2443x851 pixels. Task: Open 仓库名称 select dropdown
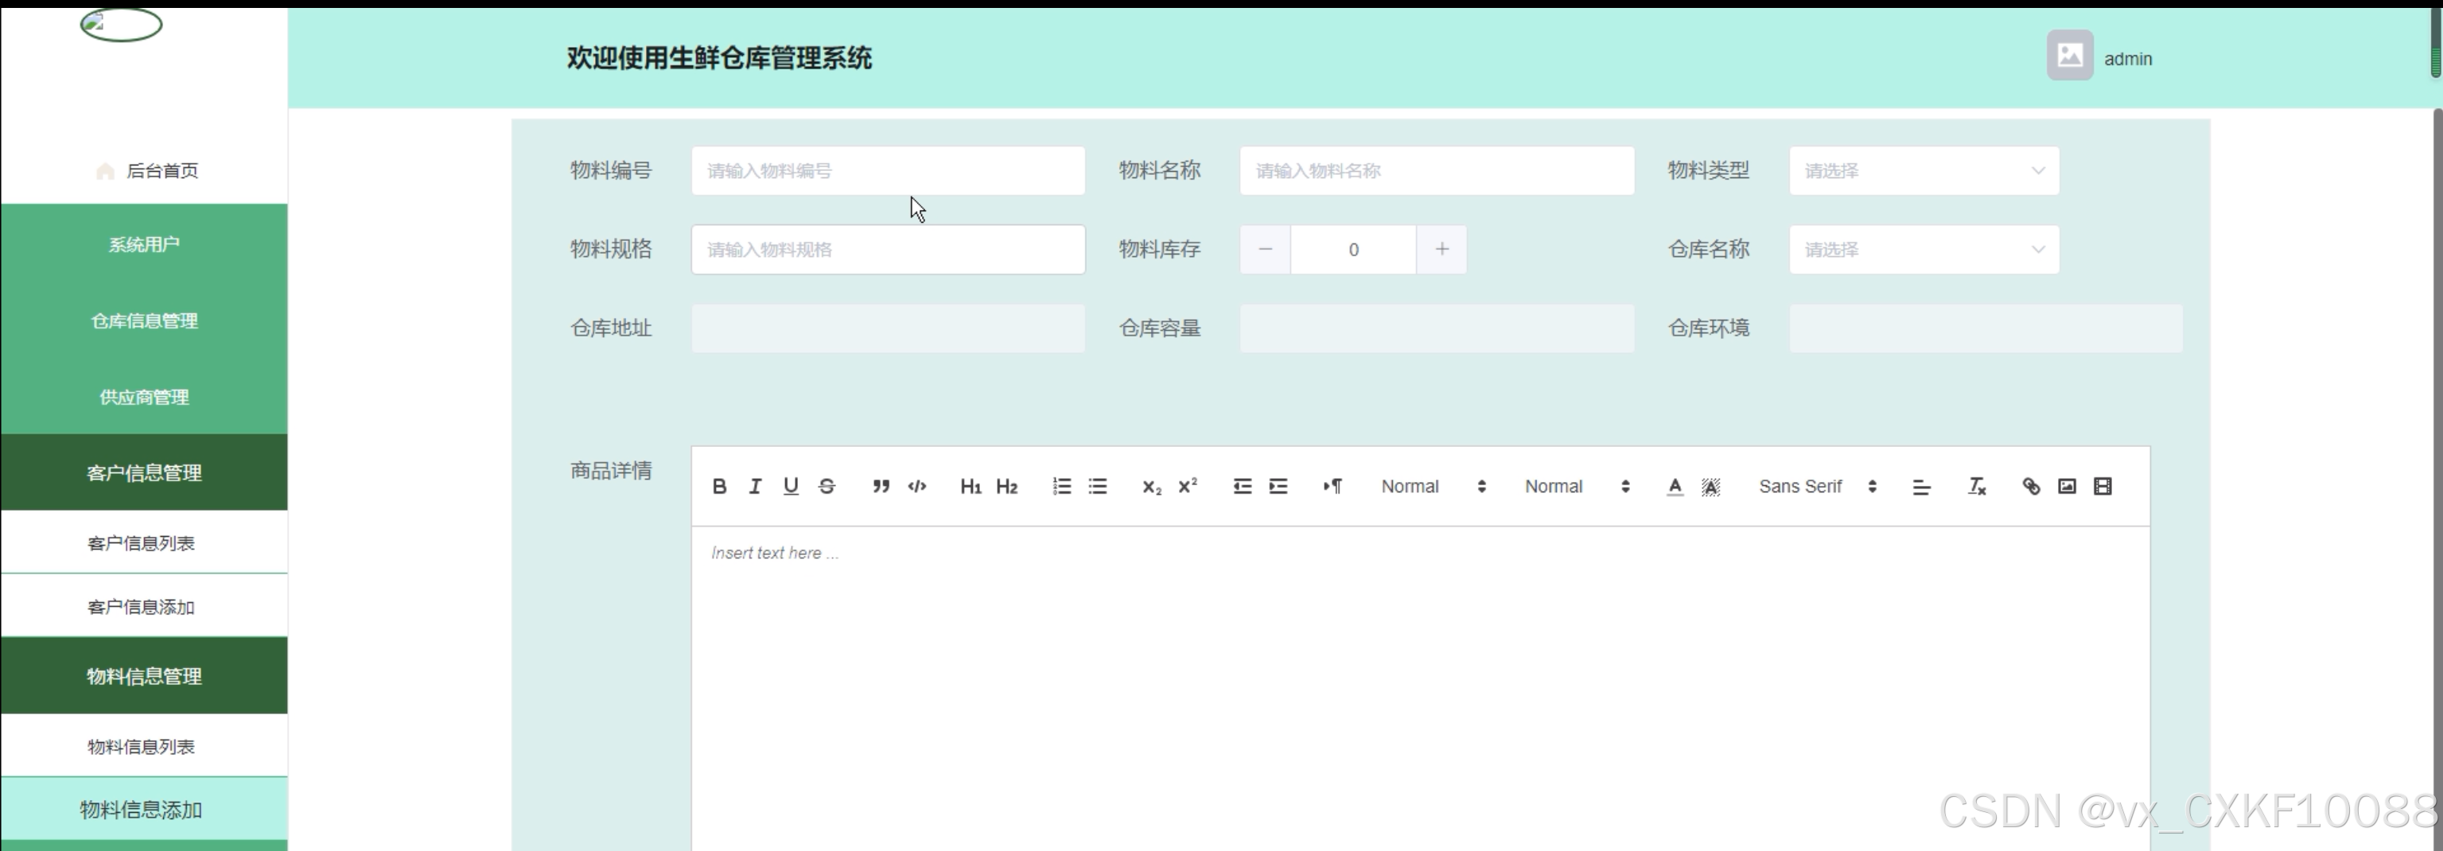[1924, 249]
